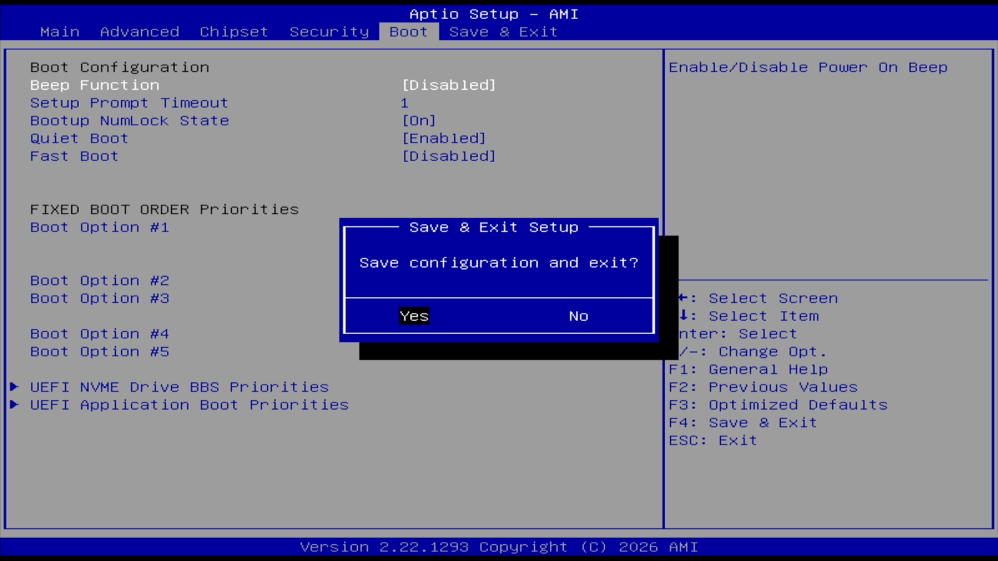Viewport: 998px width, 561px height.
Task: Click the Select Screen key hint
Action: [x=759, y=299]
